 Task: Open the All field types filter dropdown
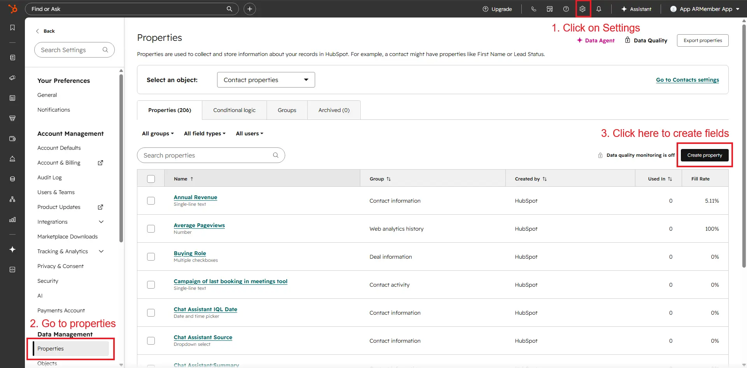[x=205, y=133]
